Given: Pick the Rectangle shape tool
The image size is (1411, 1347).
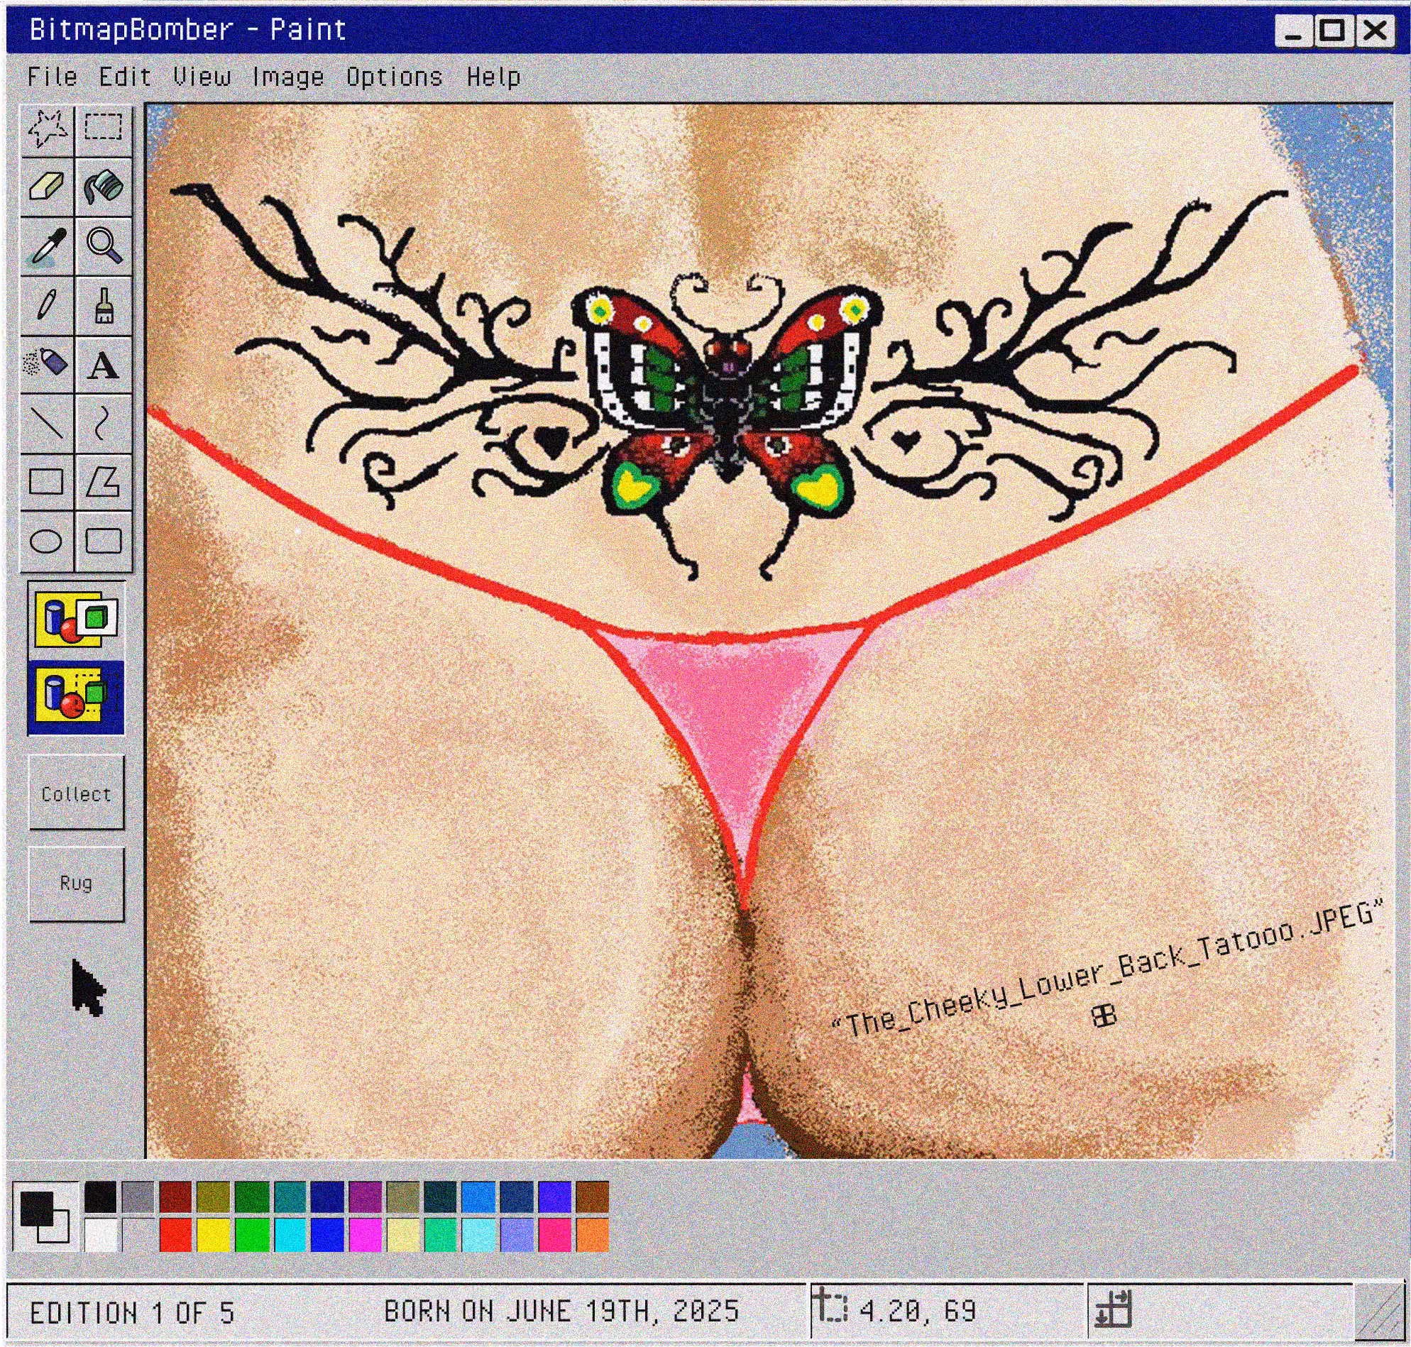Looking at the screenshot, I should tap(48, 483).
